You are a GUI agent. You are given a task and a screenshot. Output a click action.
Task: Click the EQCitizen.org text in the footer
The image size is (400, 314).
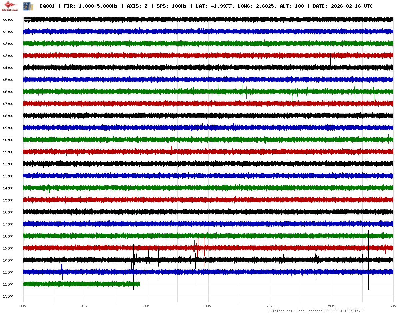point(280,311)
